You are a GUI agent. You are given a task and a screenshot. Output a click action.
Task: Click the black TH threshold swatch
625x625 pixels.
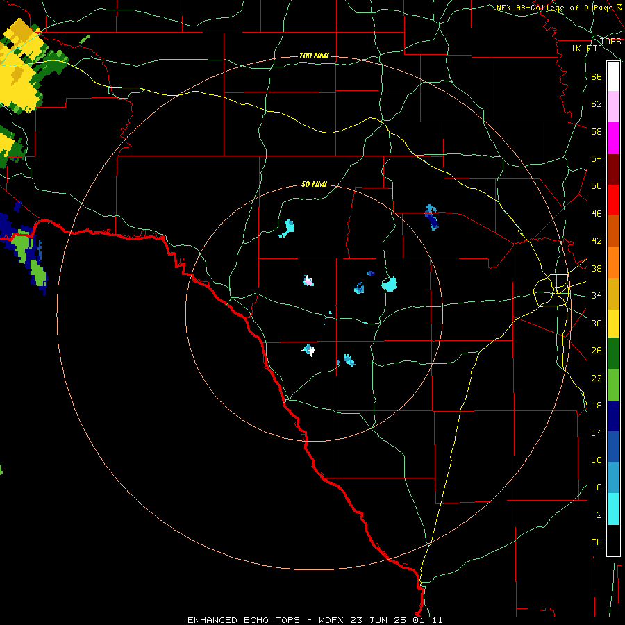(x=613, y=540)
